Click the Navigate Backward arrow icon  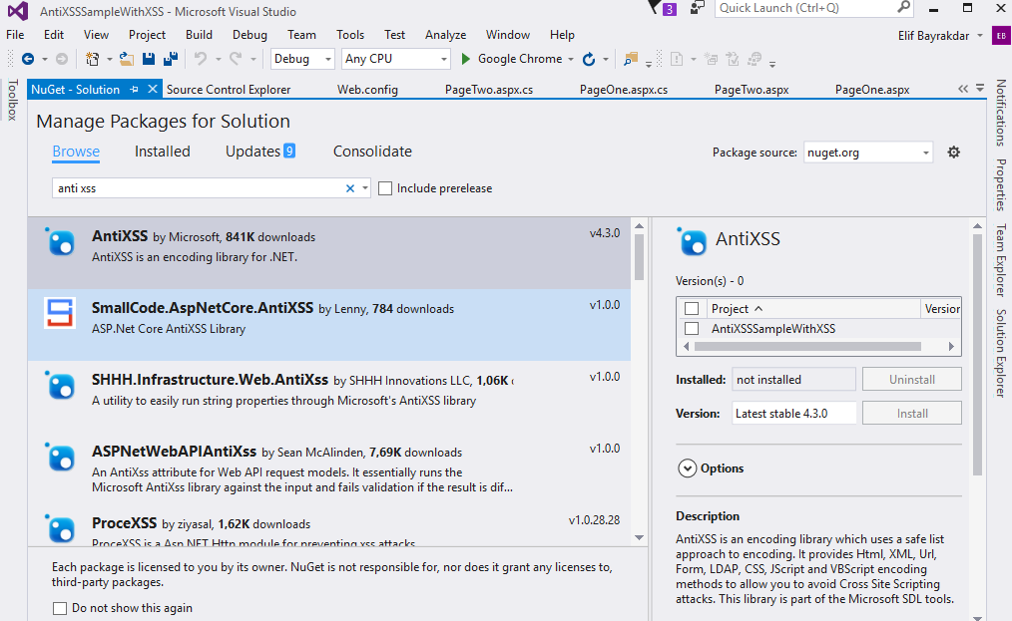(28, 59)
